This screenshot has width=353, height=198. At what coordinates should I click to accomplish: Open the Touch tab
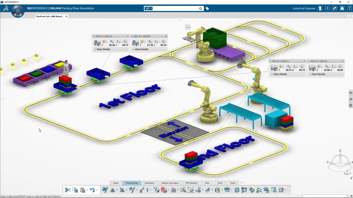[x=233, y=183]
